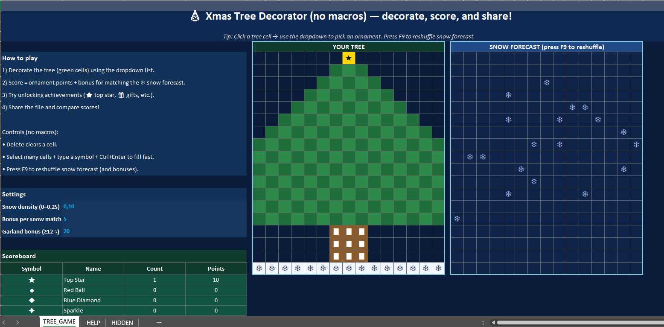Select the 'Top Star' name cell
This screenshot has width=664, height=327.
click(93, 280)
